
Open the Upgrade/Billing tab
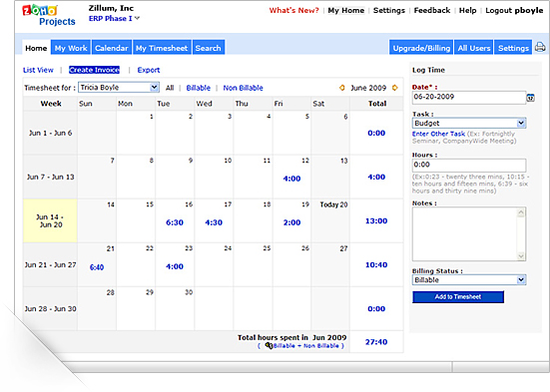(x=421, y=48)
